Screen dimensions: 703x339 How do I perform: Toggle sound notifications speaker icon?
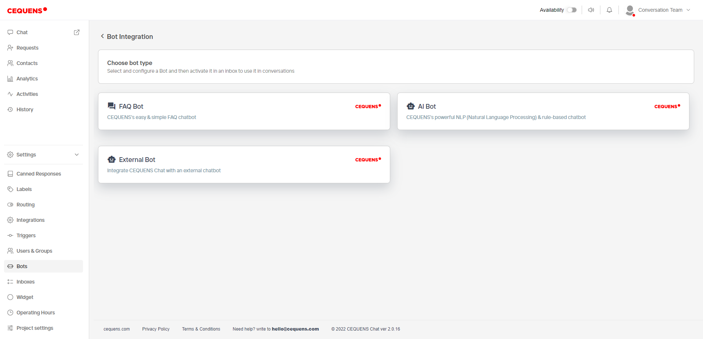[591, 10]
